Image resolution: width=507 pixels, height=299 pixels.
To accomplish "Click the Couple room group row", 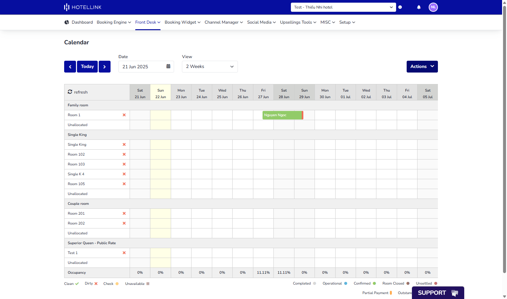I will [251, 203].
